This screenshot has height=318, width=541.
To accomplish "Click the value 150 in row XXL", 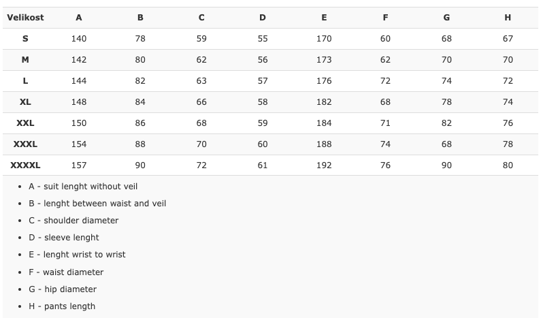I will pyautogui.click(x=79, y=123).
